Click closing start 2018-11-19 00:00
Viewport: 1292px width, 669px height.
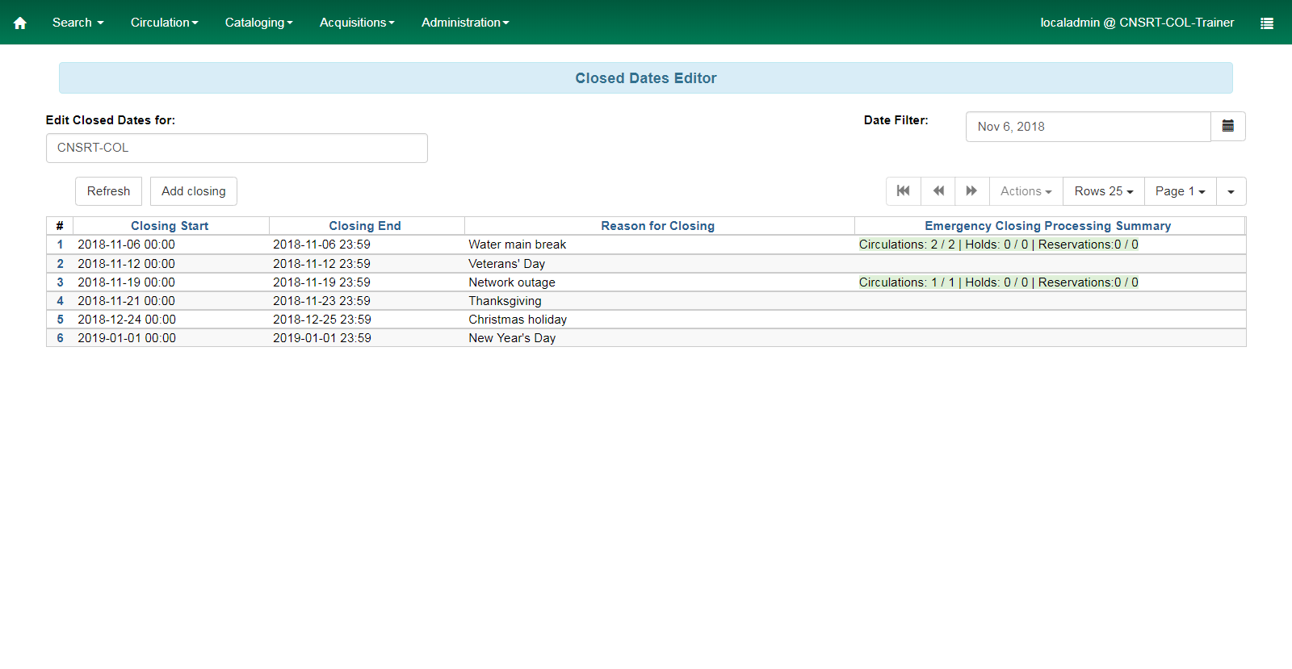126,282
